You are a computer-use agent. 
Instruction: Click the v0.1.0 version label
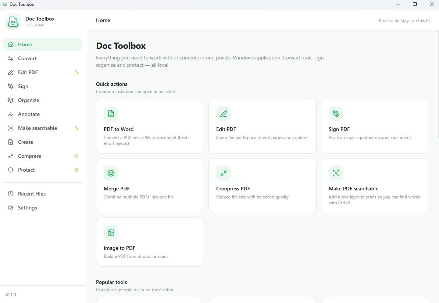(10, 295)
